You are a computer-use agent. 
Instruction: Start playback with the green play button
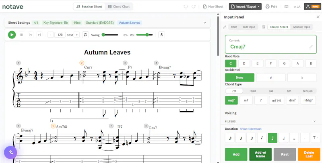pyautogui.click(x=12, y=35)
